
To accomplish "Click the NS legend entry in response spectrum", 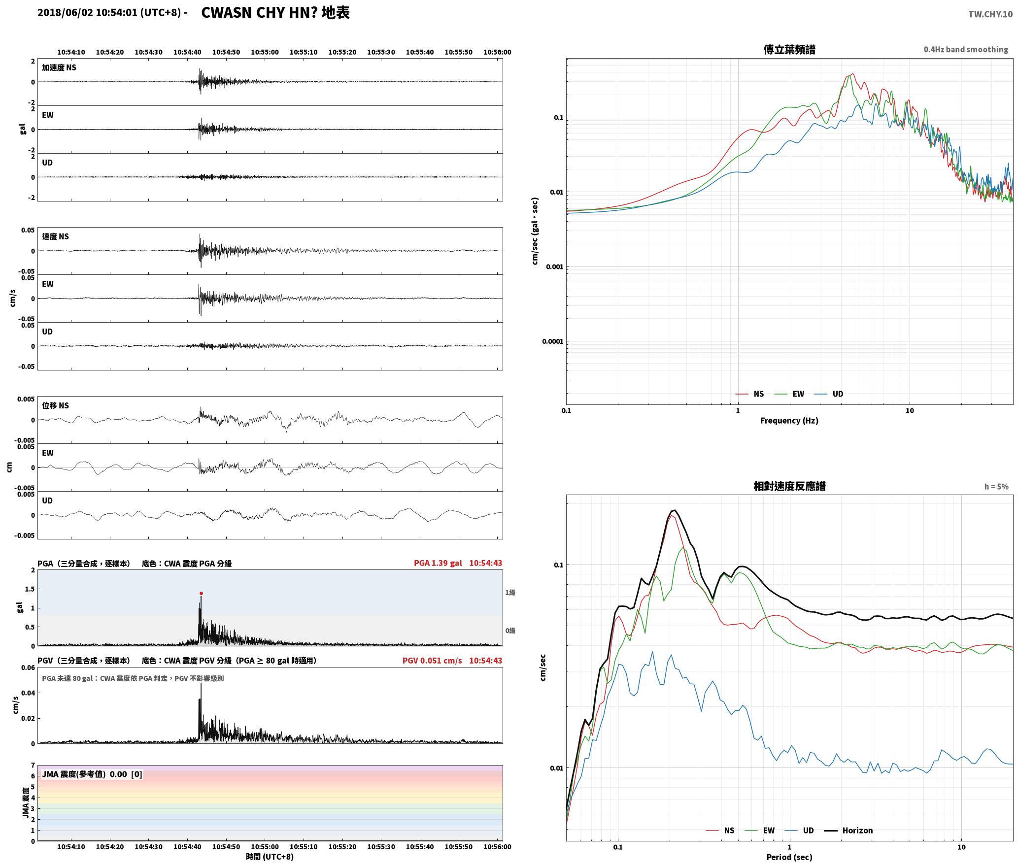I will [720, 830].
